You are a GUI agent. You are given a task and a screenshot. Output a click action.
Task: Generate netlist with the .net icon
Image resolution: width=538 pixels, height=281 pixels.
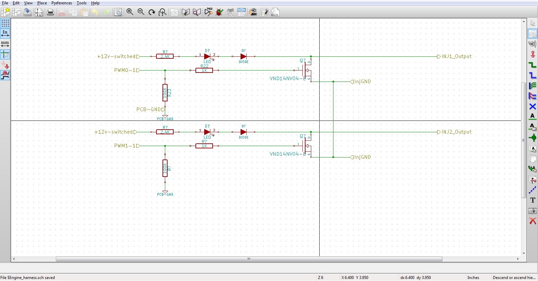click(230, 12)
